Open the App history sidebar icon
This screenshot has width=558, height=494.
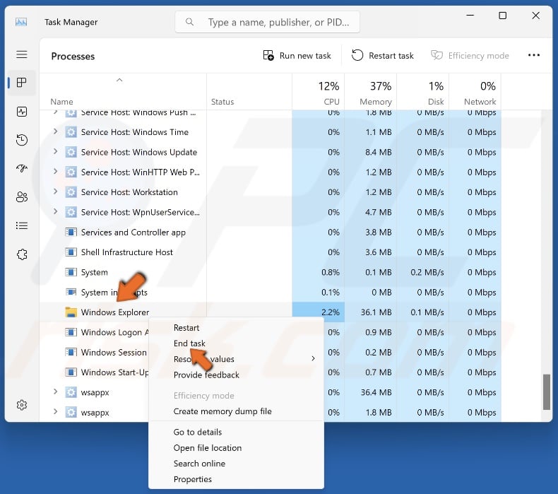pyautogui.click(x=22, y=140)
